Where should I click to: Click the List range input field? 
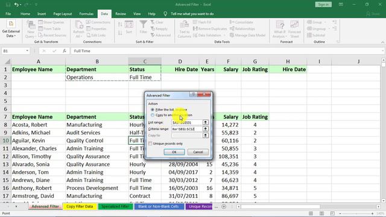click(186, 122)
